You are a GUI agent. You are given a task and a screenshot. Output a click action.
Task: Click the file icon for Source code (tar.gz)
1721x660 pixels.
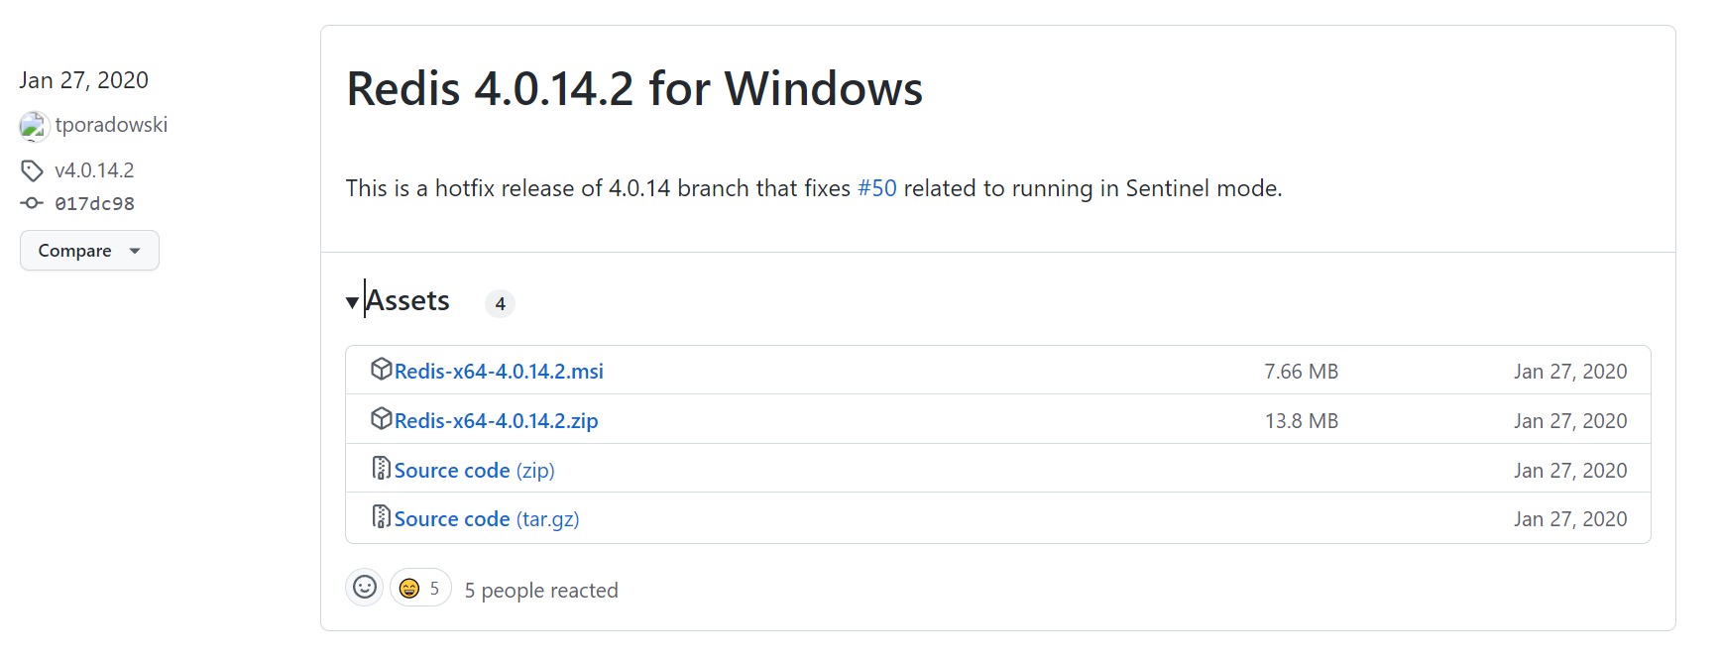coord(382,517)
